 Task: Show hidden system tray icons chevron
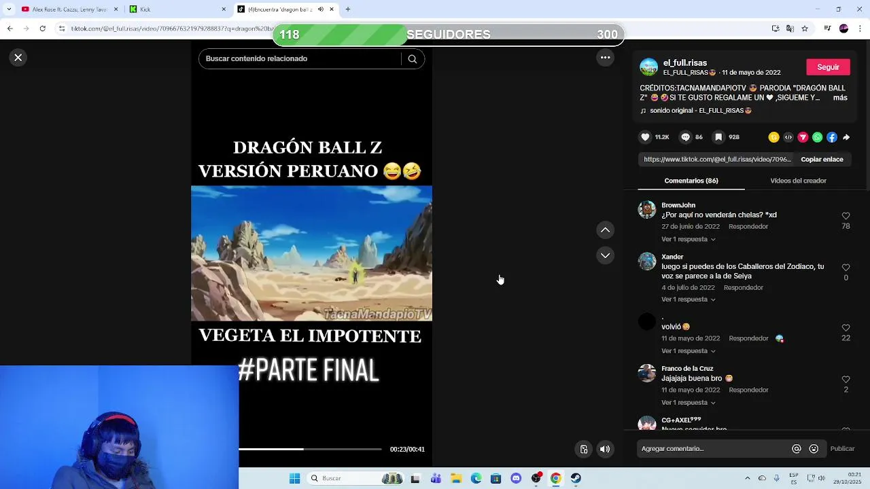[748, 478]
